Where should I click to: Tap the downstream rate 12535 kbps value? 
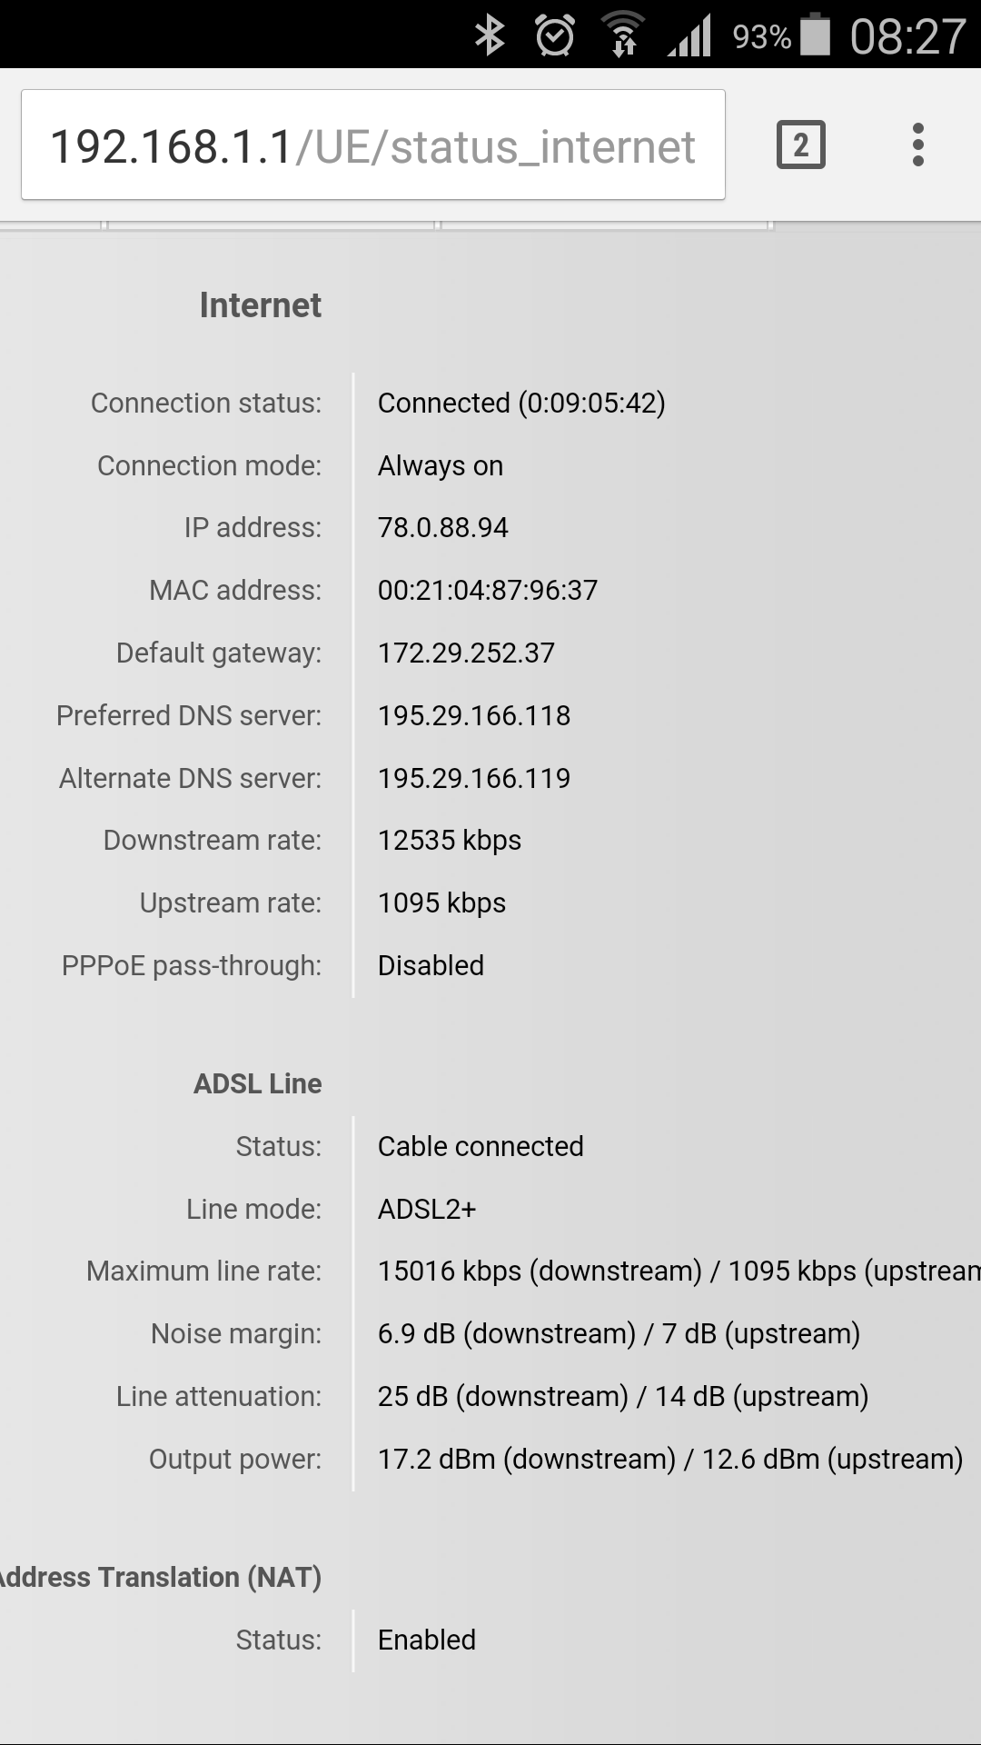[x=450, y=841]
